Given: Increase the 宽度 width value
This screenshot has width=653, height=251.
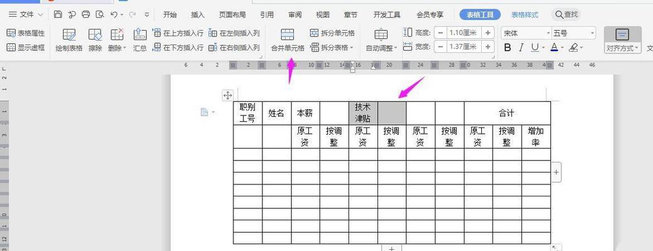Looking at the screenshot, I should tap(488, 46).
